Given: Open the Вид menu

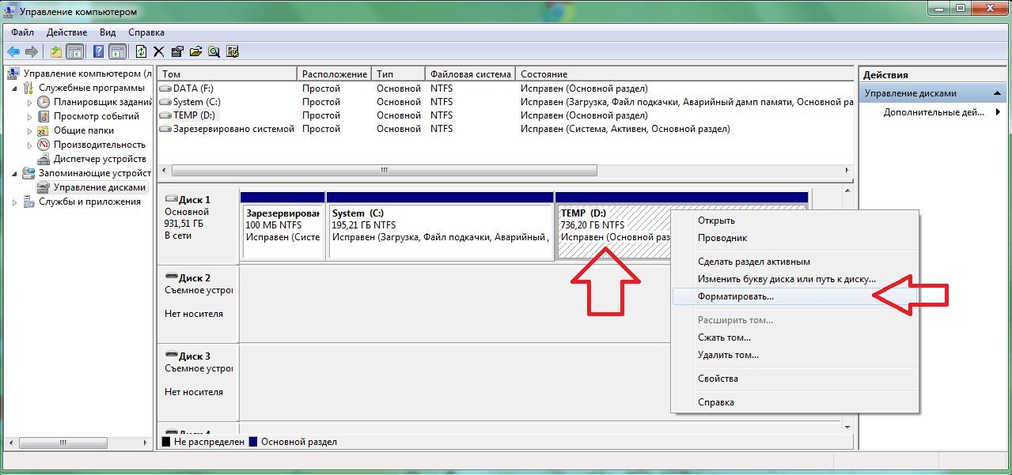Looking at the screenshot, I should [108, 32].
